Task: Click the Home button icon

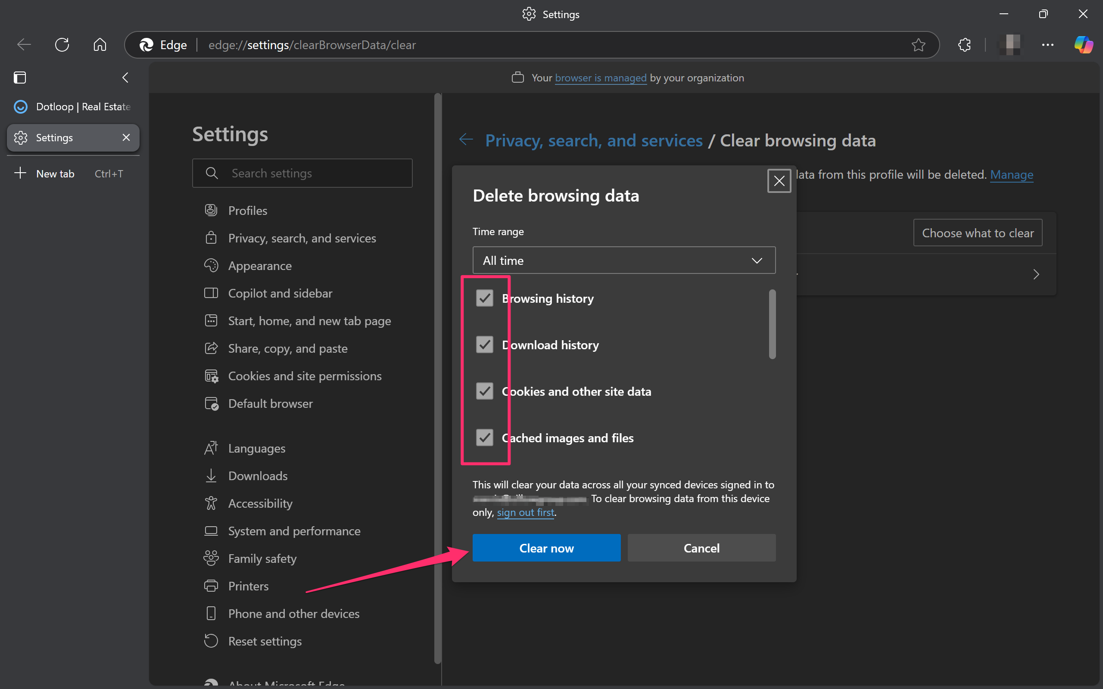Action: point(100,45)
